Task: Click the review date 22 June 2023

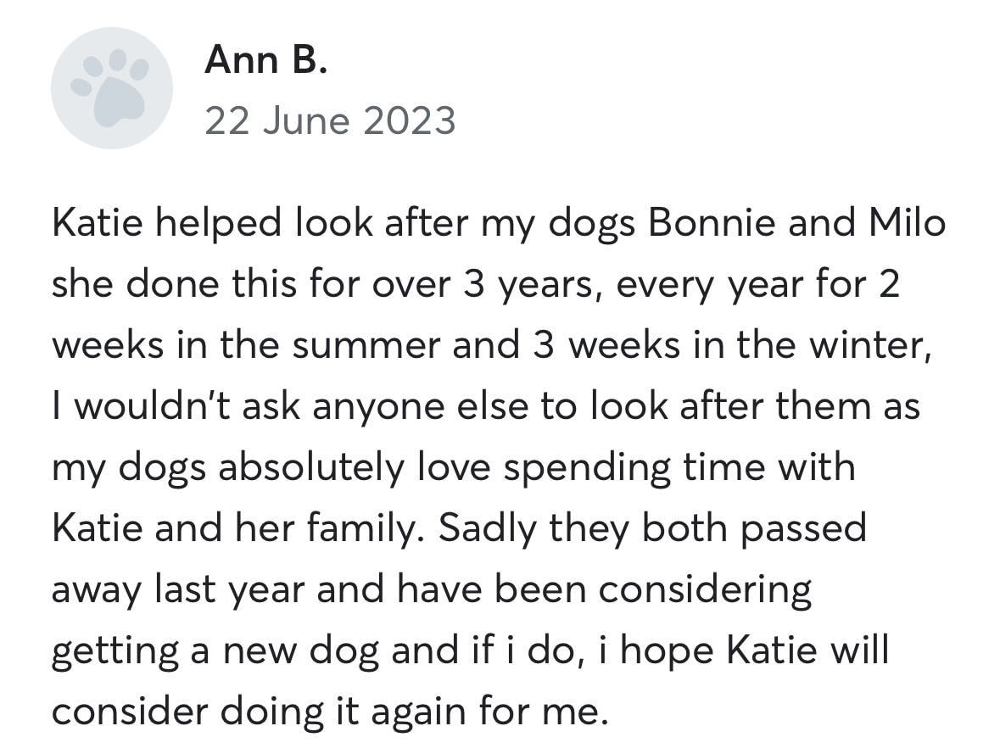Action: point(330,120)
